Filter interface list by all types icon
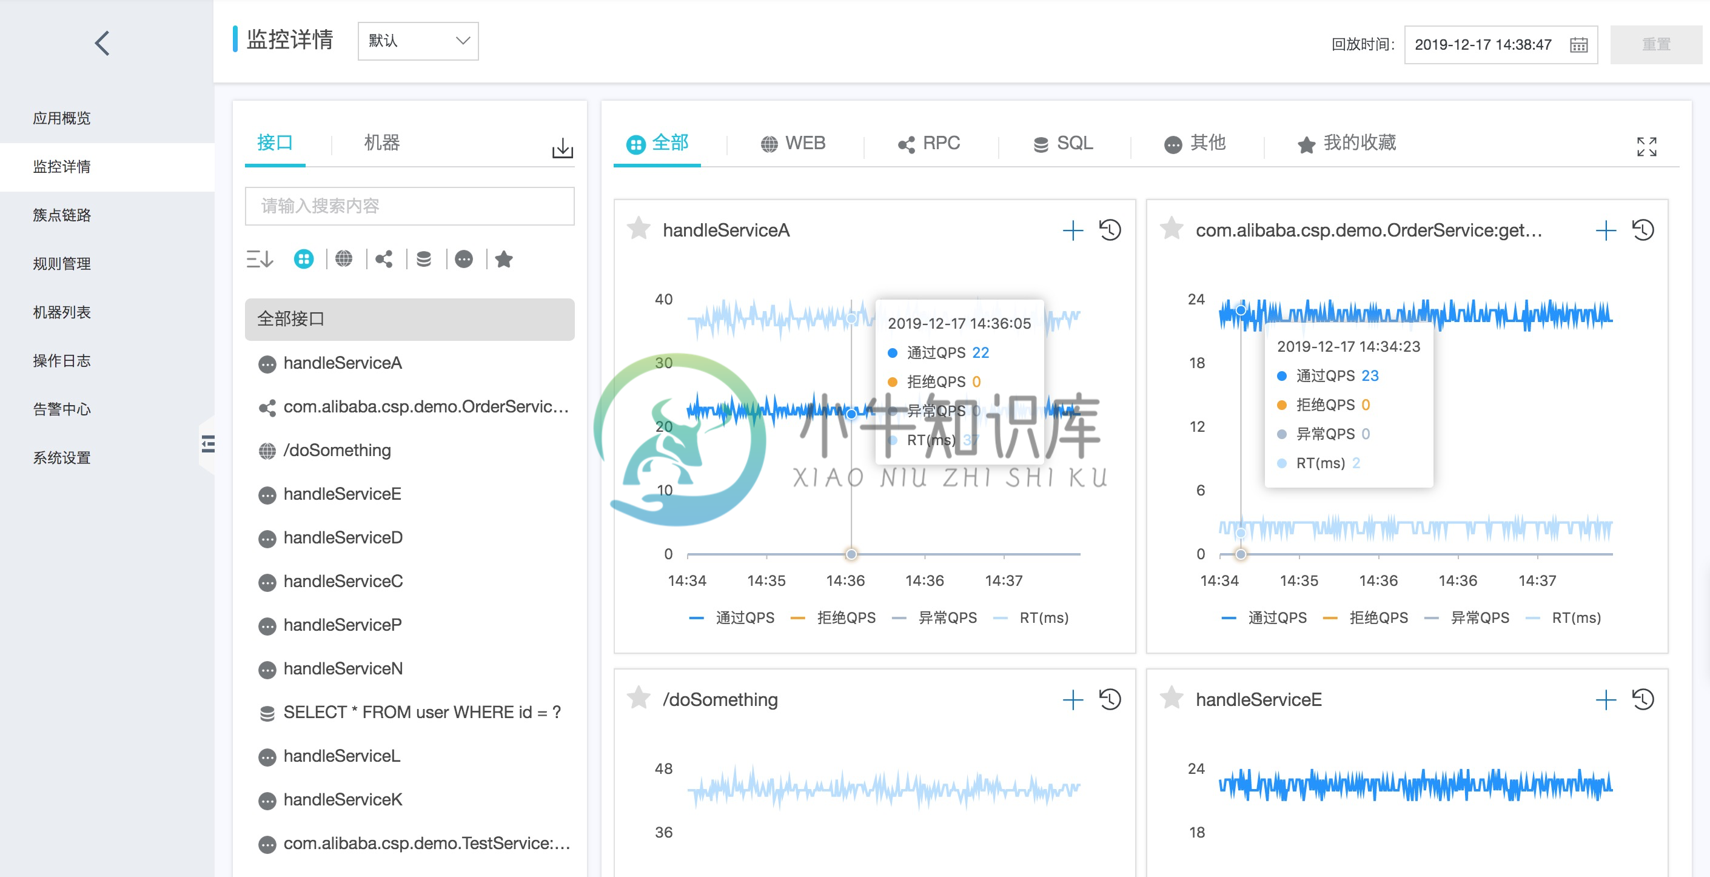This screenshot has width=1710, height=877. click(303, 259)
